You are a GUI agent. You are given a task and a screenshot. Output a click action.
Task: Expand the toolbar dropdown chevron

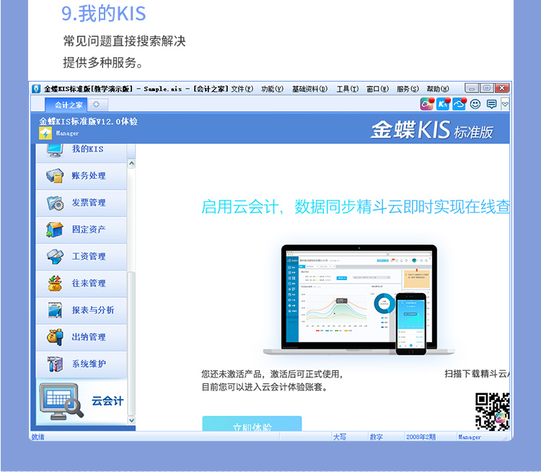(x=505, y=104)
